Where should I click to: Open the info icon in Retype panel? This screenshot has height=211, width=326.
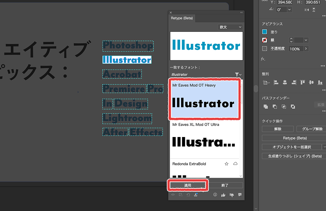[x=215, y=195]
